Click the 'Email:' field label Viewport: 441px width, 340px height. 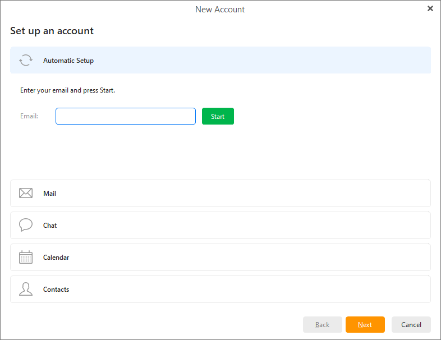click(29, 116)
